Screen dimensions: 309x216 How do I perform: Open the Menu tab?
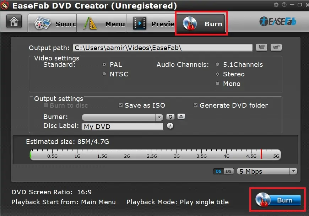point(105,24)
